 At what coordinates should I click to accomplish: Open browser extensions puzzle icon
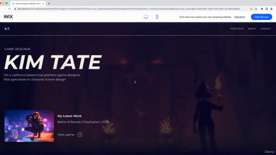(262, 9)
